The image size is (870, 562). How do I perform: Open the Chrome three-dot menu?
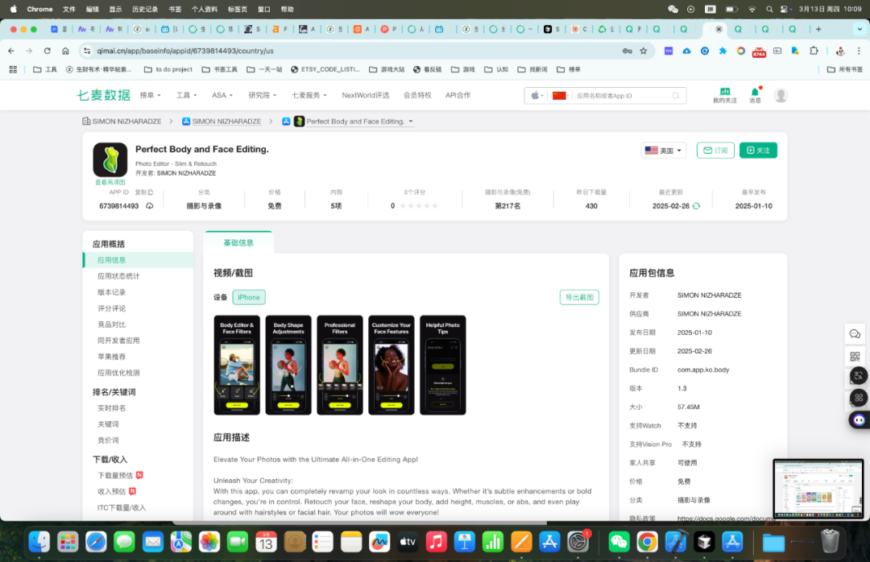(x=859, y=51)
